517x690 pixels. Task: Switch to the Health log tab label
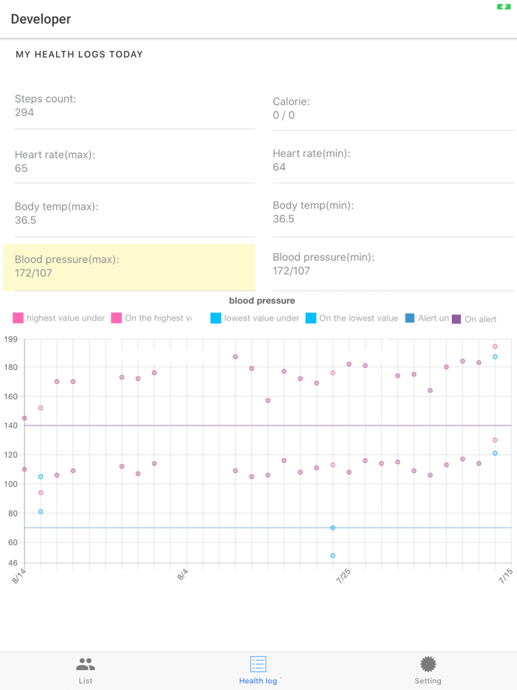click(258, 680)
